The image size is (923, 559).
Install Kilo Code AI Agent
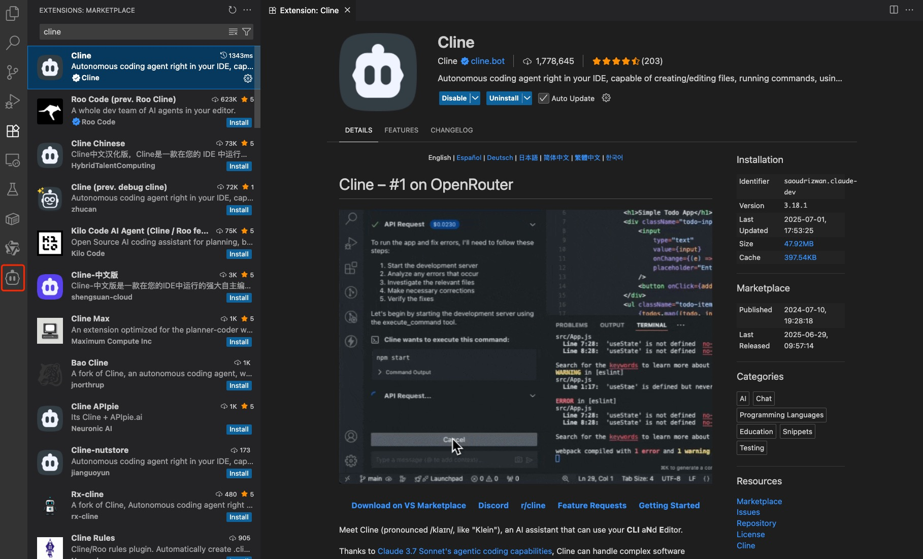coord(239,254)
